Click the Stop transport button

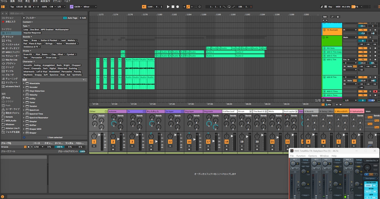click(x=173, y=7)
